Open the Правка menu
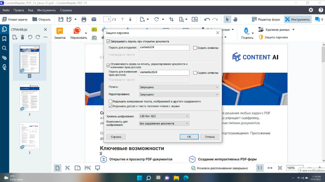325x182 pixels. 19,10
